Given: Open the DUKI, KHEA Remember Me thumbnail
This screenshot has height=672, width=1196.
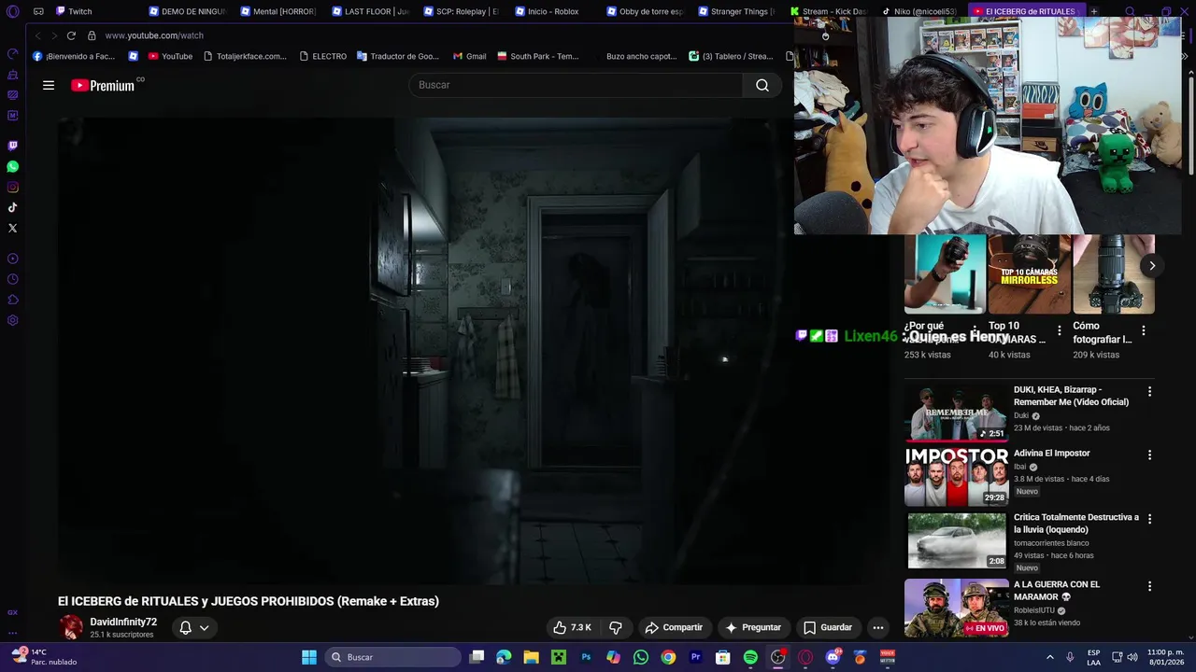Looking at the screenshot, I should pyautogui.click(x=956, y=412).
